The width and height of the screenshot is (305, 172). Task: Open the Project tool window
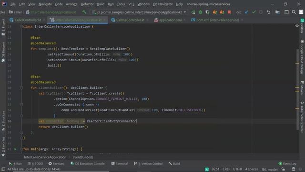(x=3, y=27)
